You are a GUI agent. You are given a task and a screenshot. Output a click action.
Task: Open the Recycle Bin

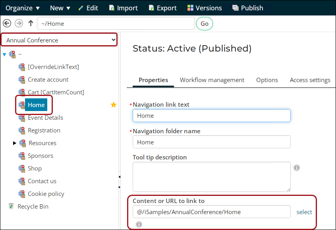[33, 207]
